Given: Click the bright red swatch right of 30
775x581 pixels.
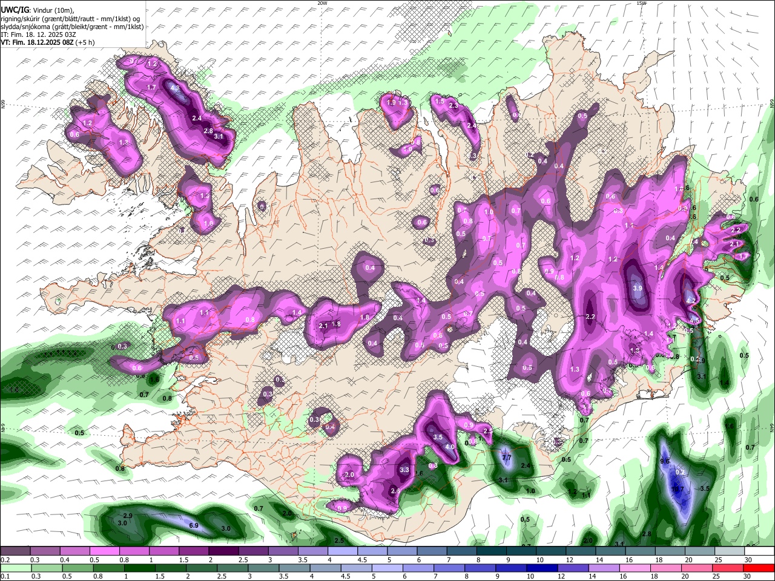Looking at the screenshot, I should point(759,568).
